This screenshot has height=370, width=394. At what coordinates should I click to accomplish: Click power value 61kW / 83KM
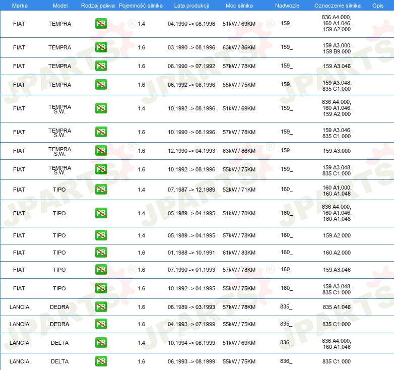[239, 253]
